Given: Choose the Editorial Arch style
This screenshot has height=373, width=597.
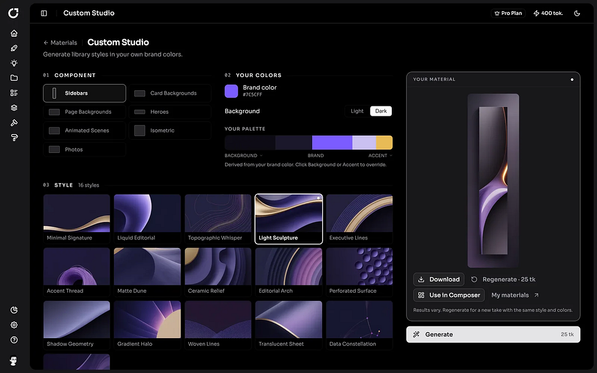Looking at the screenshot, I should [x=289, y=272].
